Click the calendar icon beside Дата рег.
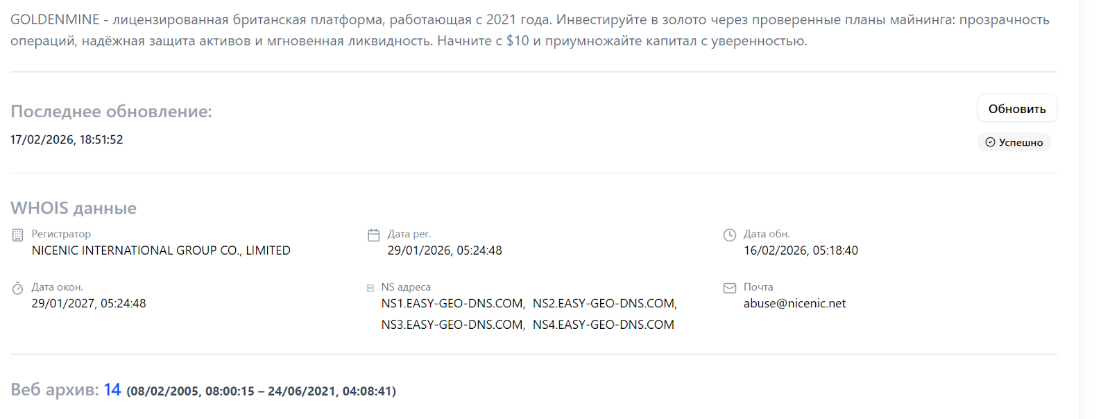The image size is (1110, 419). click(x=373, y=235)
